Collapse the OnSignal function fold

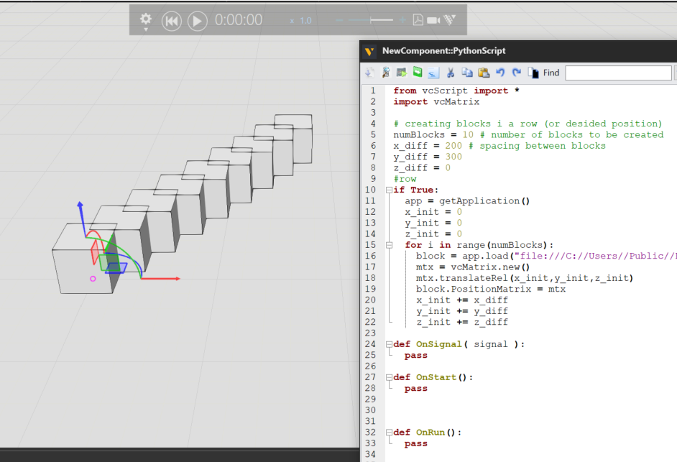388,343
